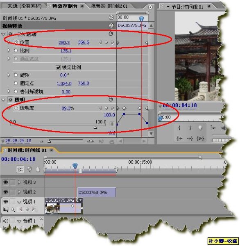The width and height of the screenshot is (240, 246).
Task: Click the 透明度 opacity slider handle
Action: [x=95, y=128]
